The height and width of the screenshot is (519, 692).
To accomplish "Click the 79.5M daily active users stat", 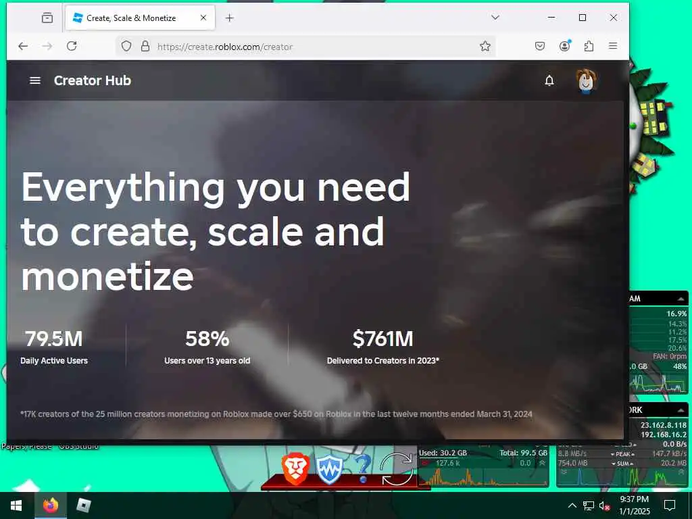I will [x=54, y=339].
